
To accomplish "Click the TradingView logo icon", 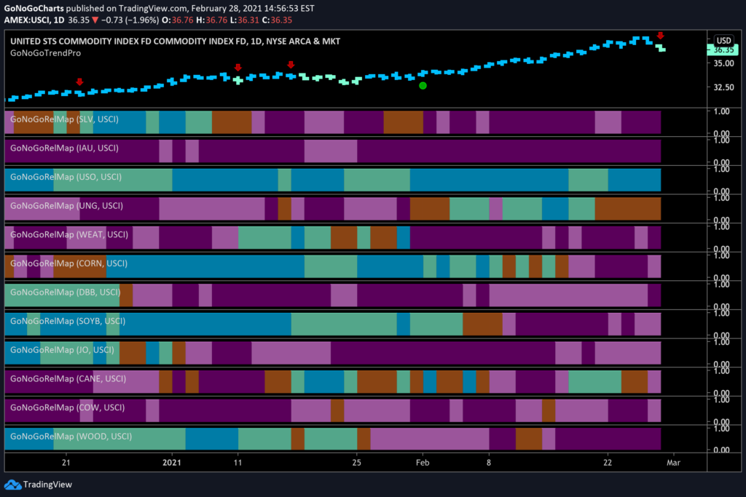I will pyautogui.click(x=12, y=485).
